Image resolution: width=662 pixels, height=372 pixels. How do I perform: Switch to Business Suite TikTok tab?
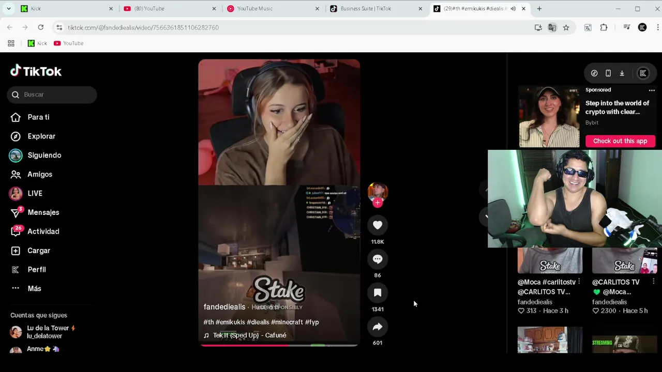click(375, 9)
